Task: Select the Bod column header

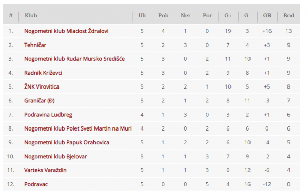Action: click(288, 15)
